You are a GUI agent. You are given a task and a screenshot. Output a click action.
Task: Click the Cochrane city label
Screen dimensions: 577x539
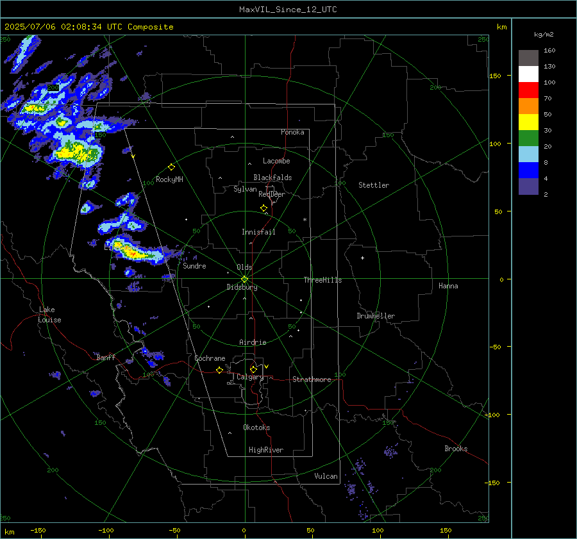click(210, 358)
